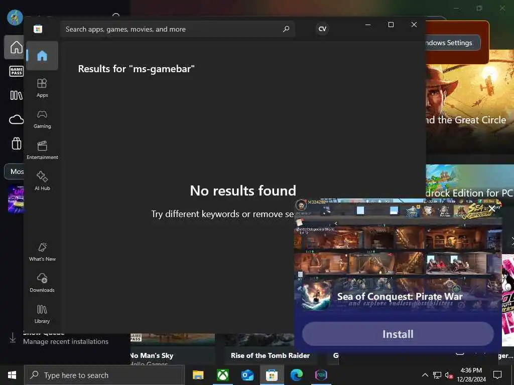
Task: Maximize the Microsoft Store window
Action: point(391,25)
